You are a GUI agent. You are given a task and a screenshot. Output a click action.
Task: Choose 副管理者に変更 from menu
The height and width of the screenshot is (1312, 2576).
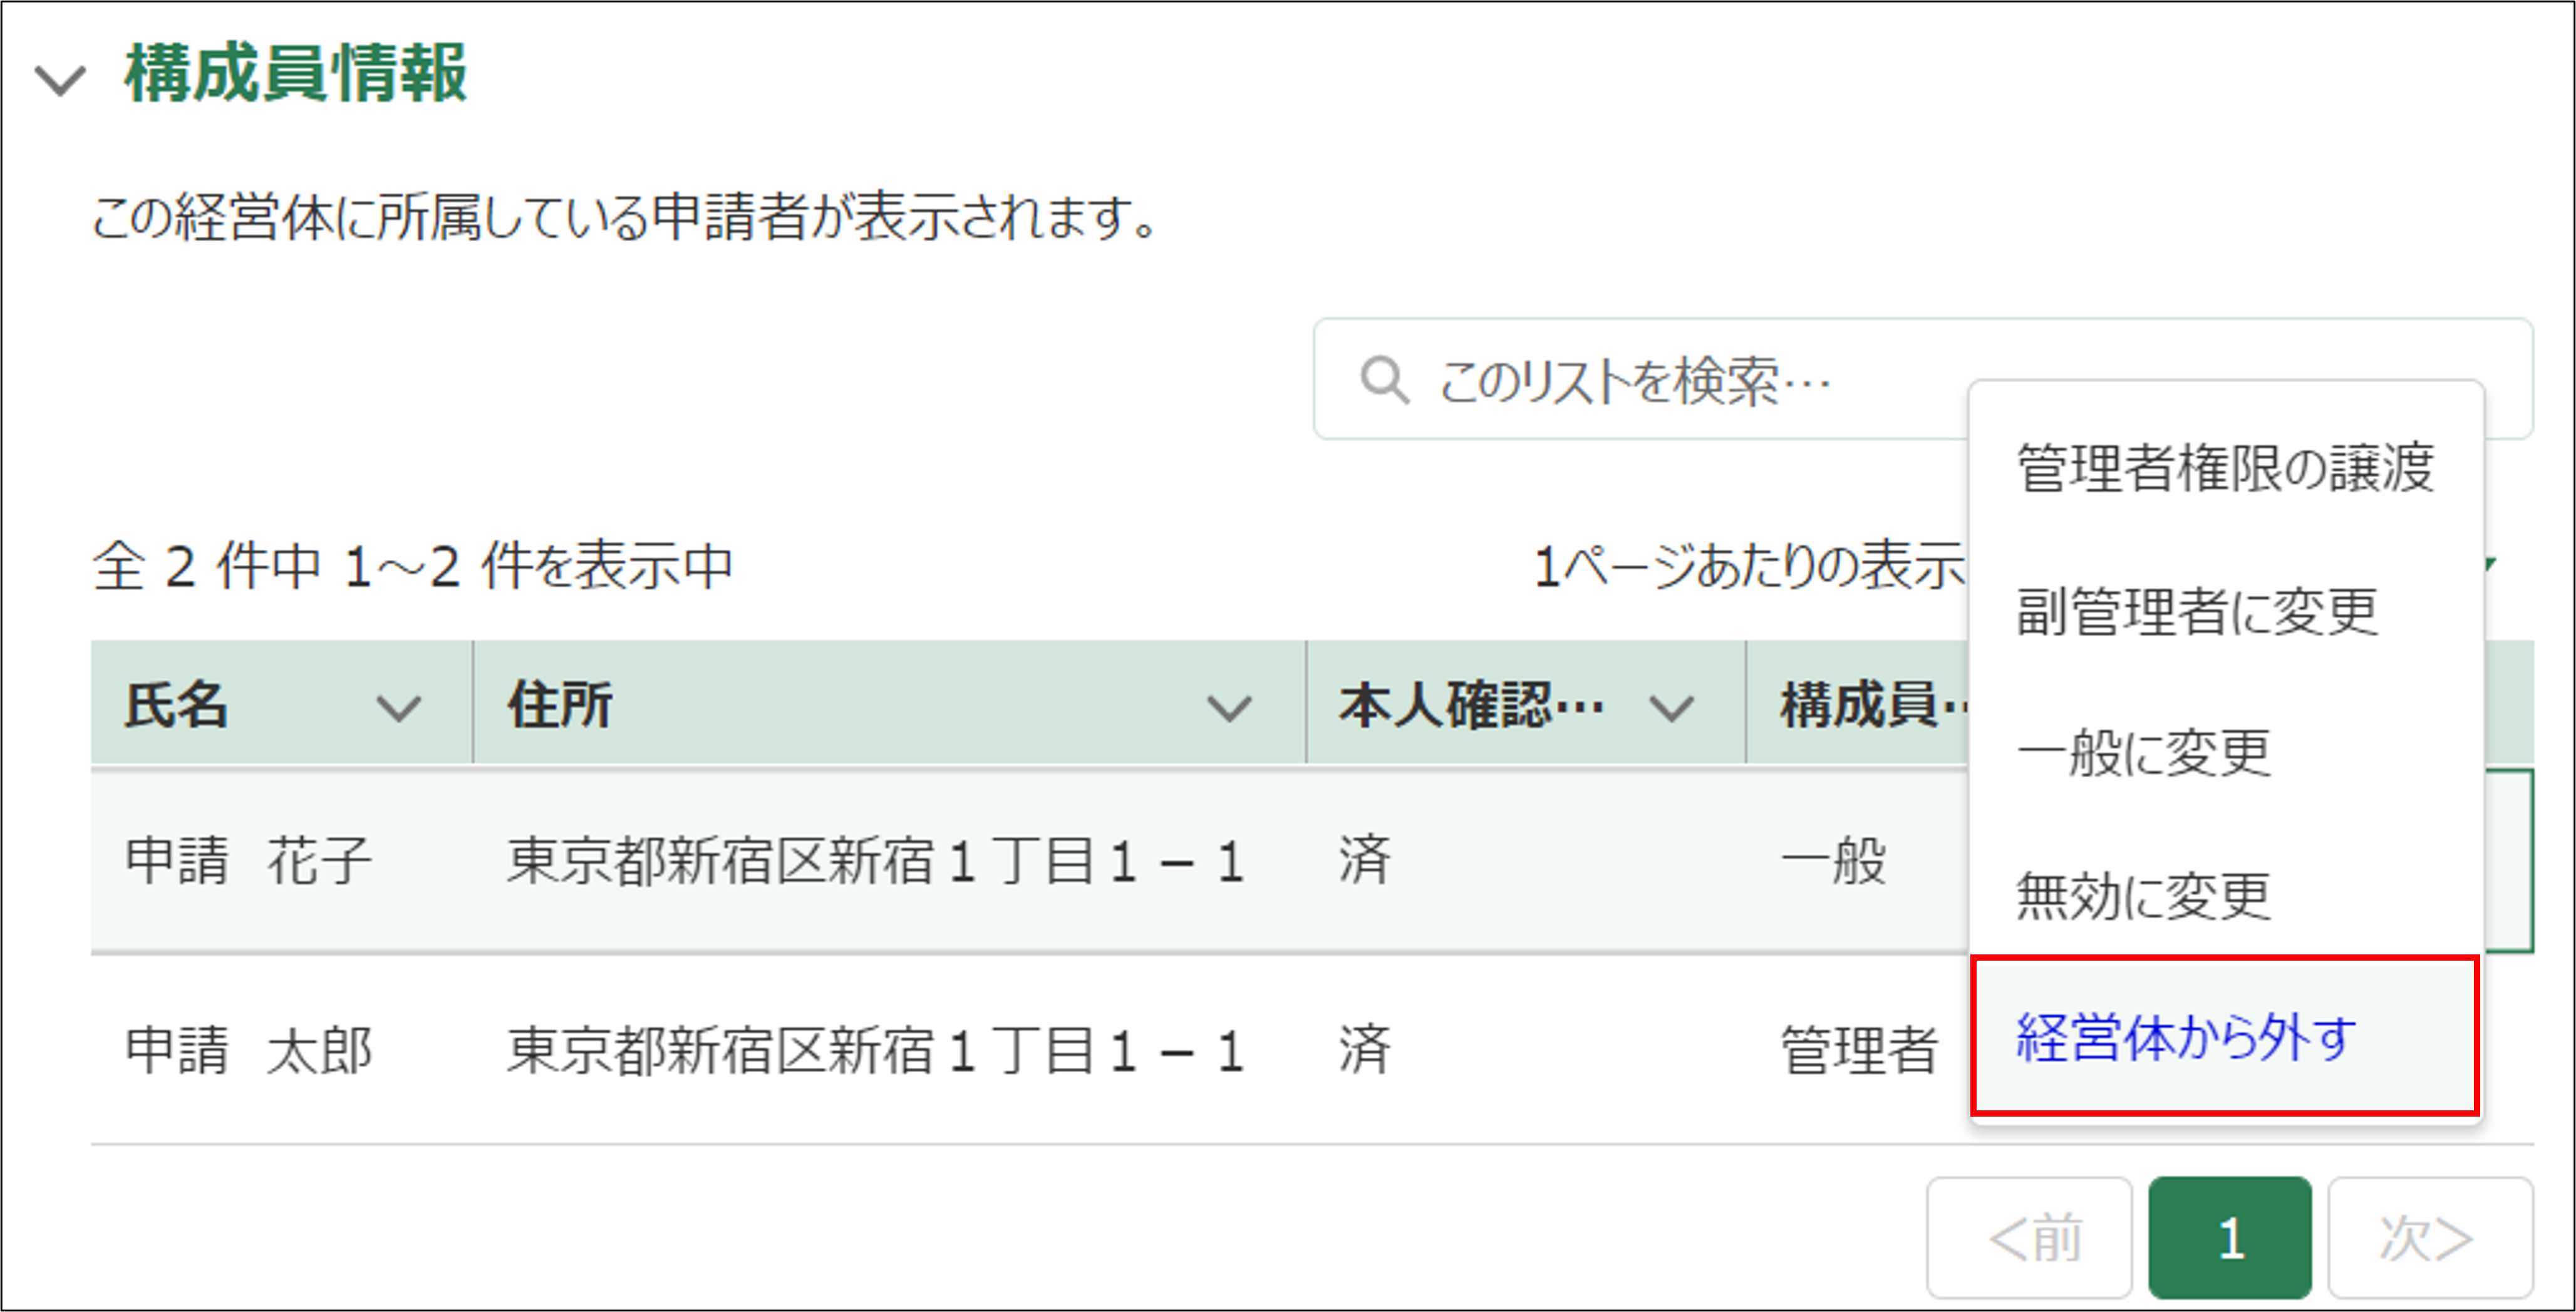pos(2197,611)
